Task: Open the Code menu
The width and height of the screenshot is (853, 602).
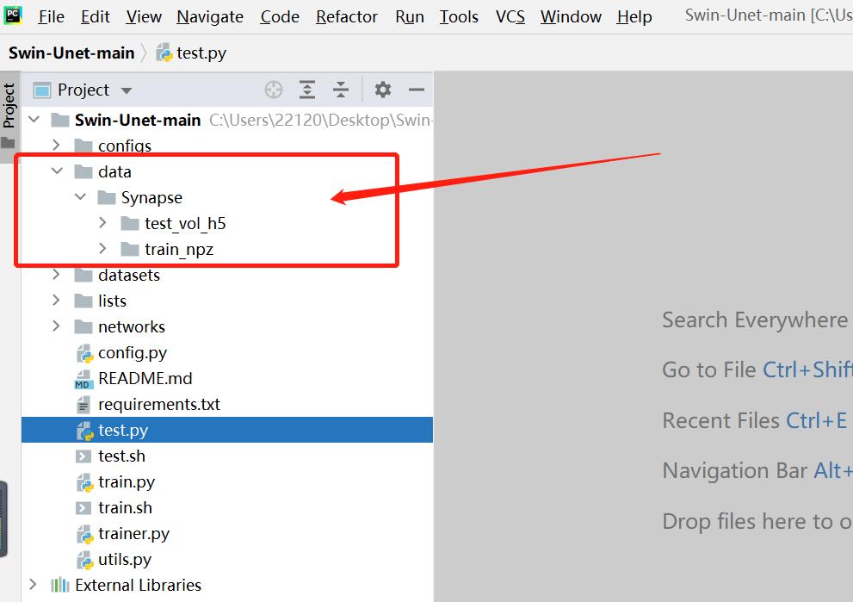Action: [280, 17]
